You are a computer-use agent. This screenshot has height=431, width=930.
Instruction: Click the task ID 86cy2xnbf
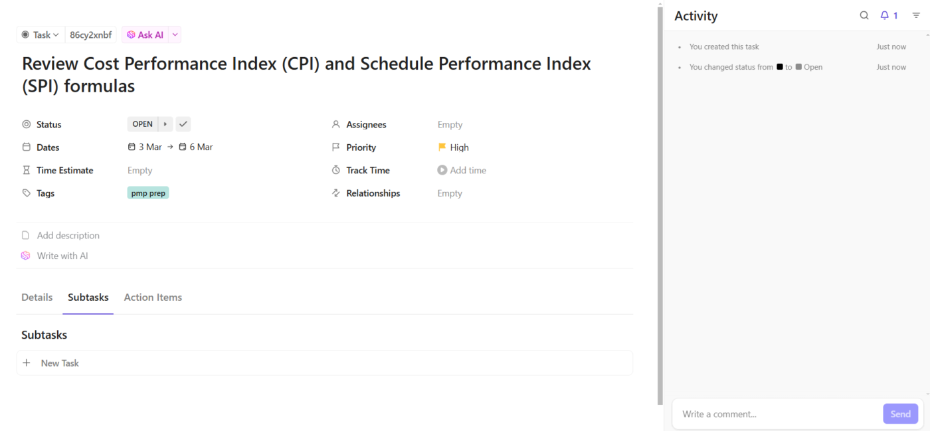coord(90,35)
